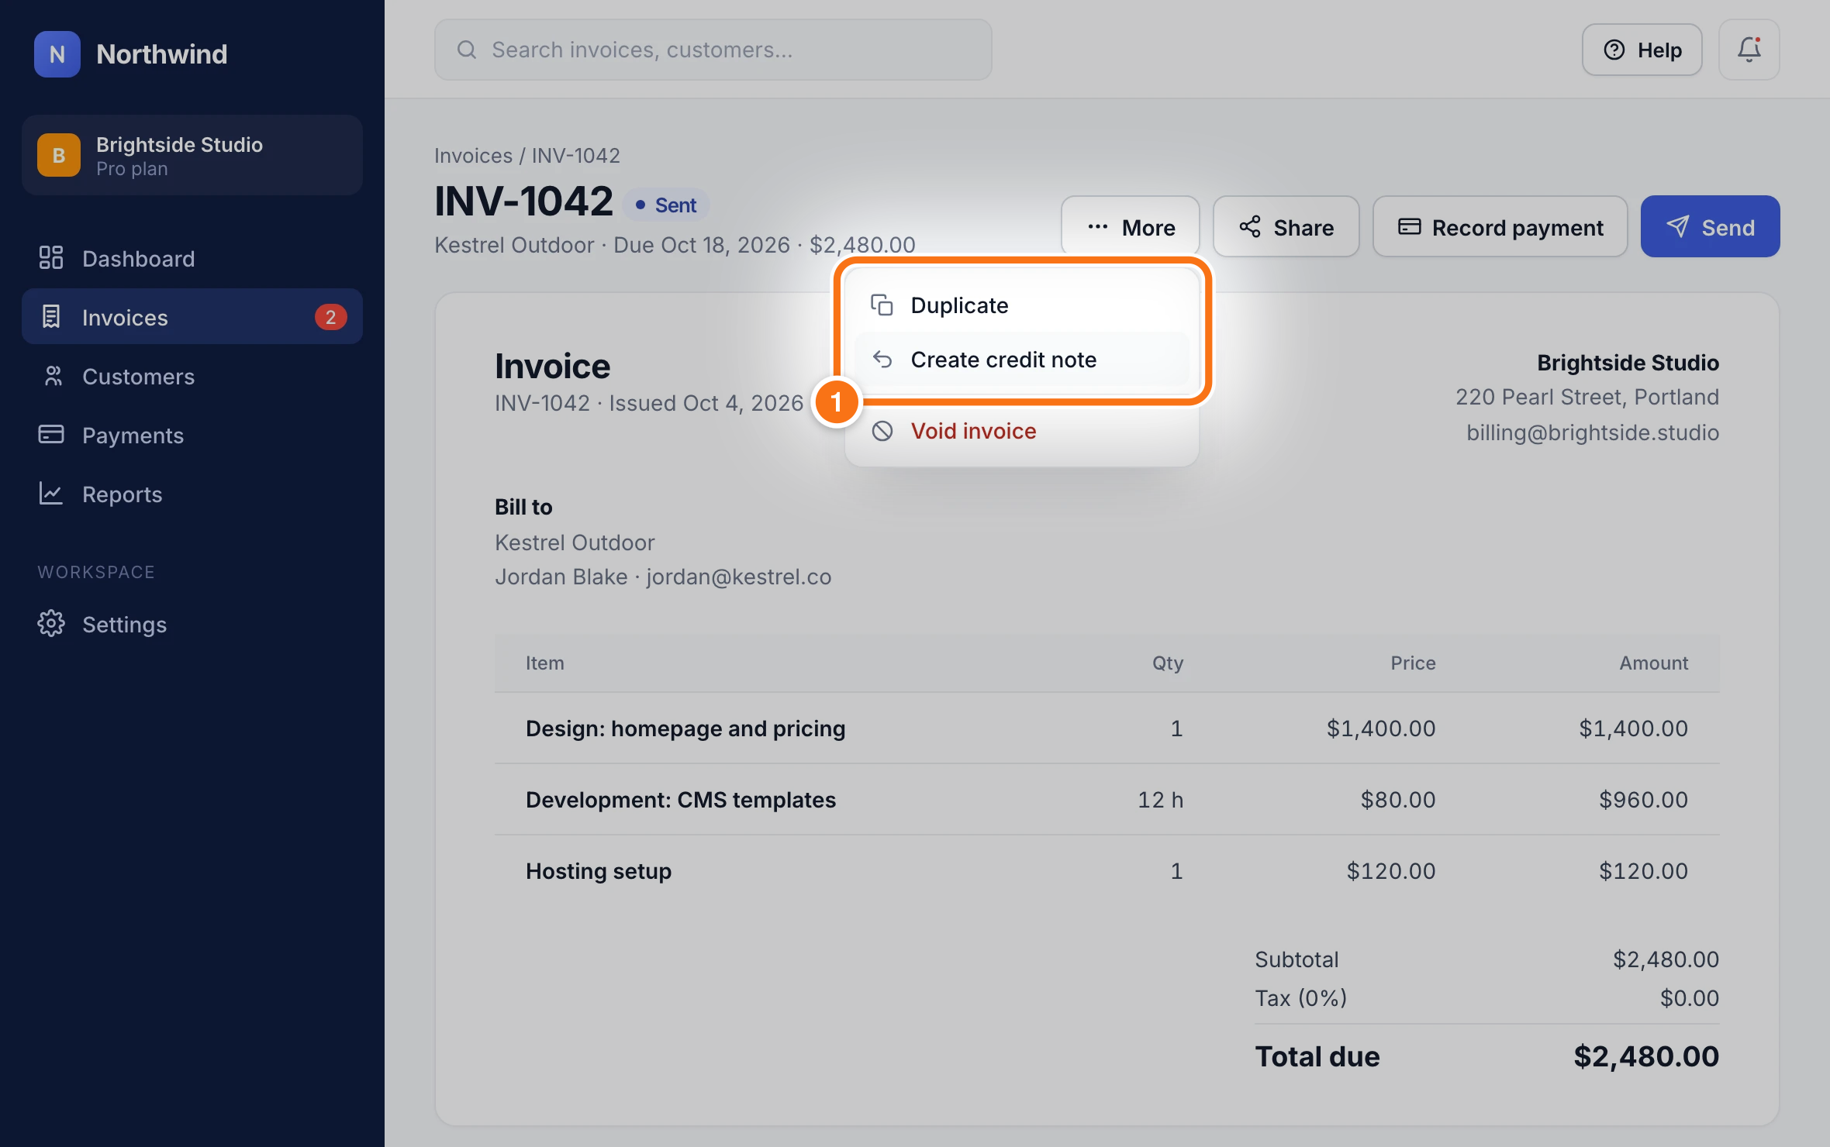The image size is (1830, 1147).
Task: Click the Void invoice ban icon
Action: pyautogui.click(x=882, y=430)
